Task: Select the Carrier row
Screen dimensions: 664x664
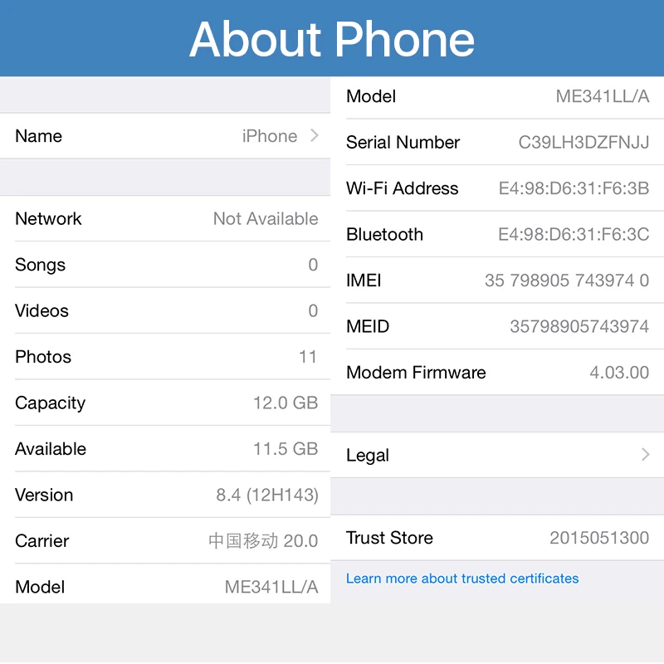Action: 166,540
